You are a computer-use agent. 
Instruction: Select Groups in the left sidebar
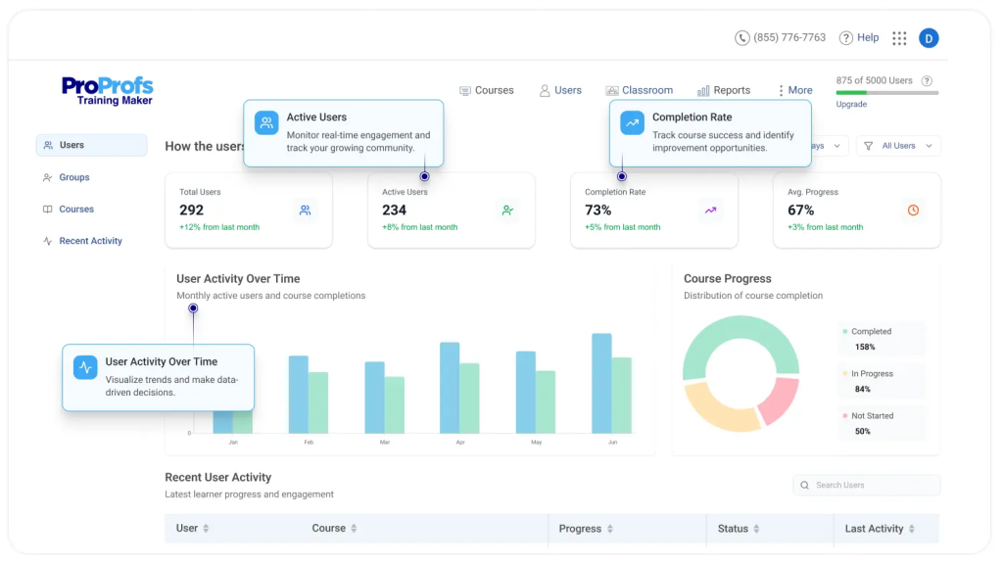tap(73, 177)
